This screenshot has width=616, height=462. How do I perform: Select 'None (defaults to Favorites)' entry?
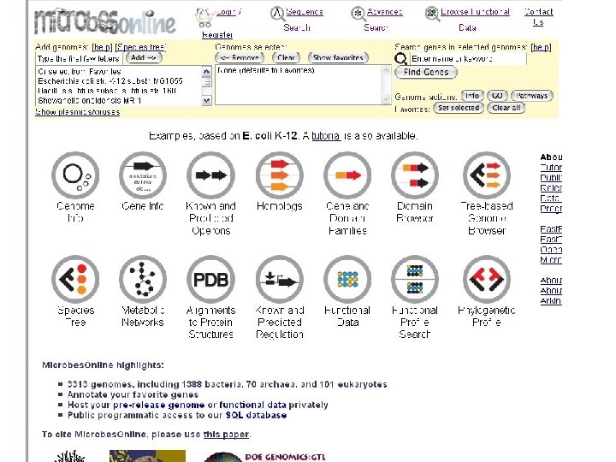266,70
